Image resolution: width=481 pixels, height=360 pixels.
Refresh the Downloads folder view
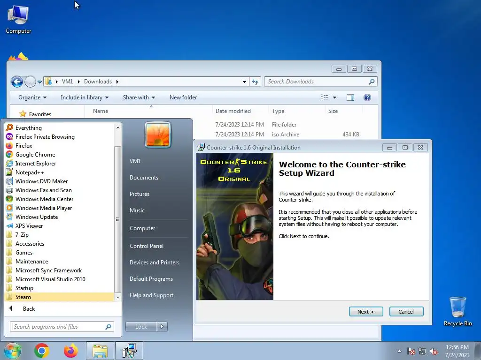tap(255, 82)
